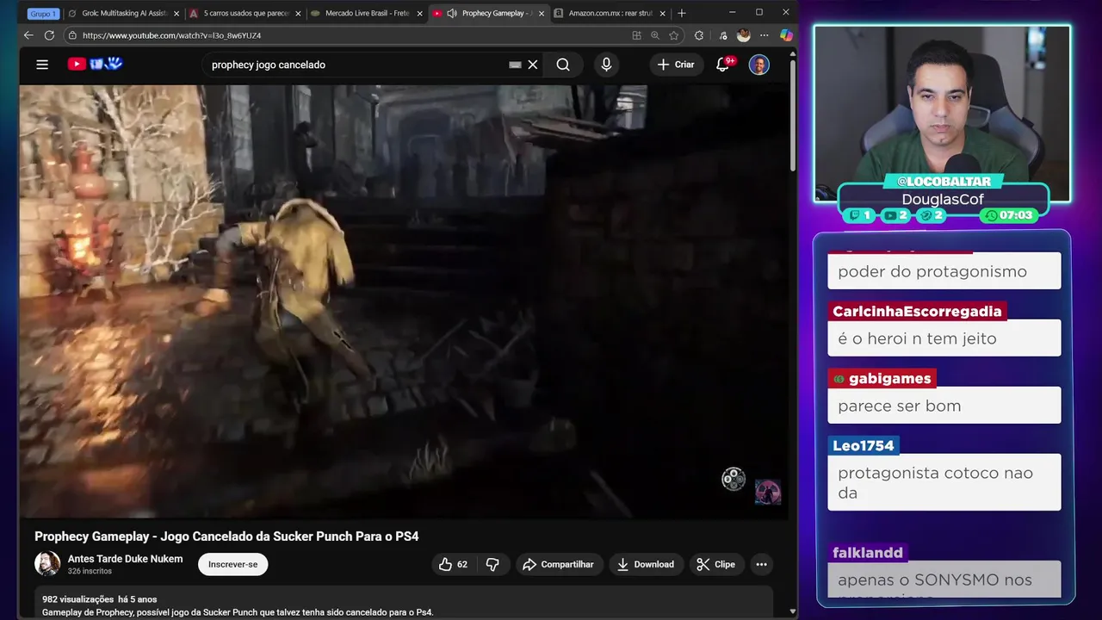Click the video title text

[226, 536]
